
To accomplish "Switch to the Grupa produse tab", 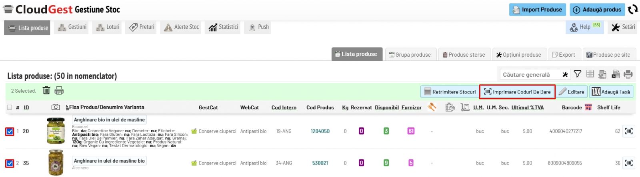I will pyautogui.click(x=410, y=54).
